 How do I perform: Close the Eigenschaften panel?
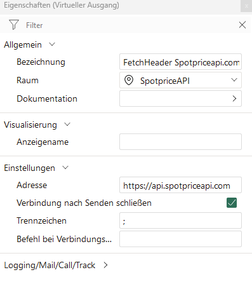[246, 6]
